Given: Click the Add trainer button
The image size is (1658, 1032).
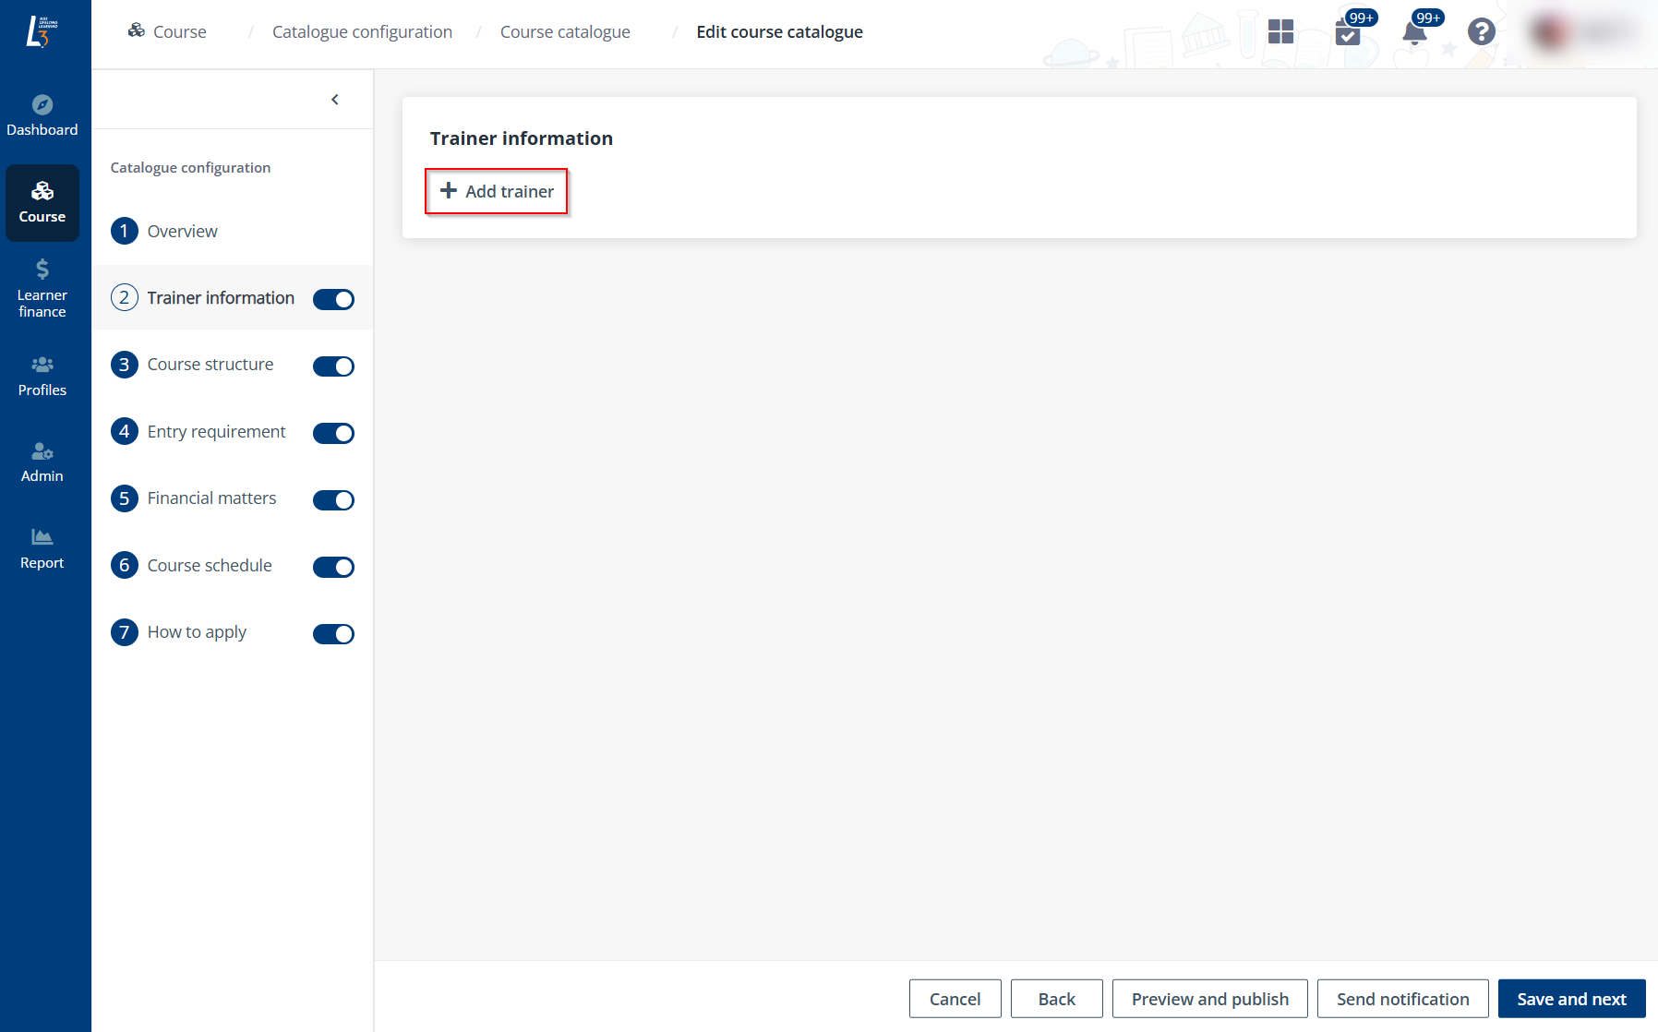Looking at the screenshot, I should coord(496,191).
